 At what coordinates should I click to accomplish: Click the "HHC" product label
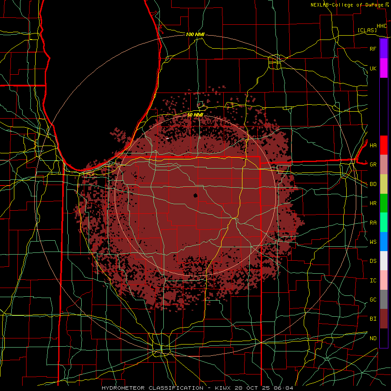[381, 26]
